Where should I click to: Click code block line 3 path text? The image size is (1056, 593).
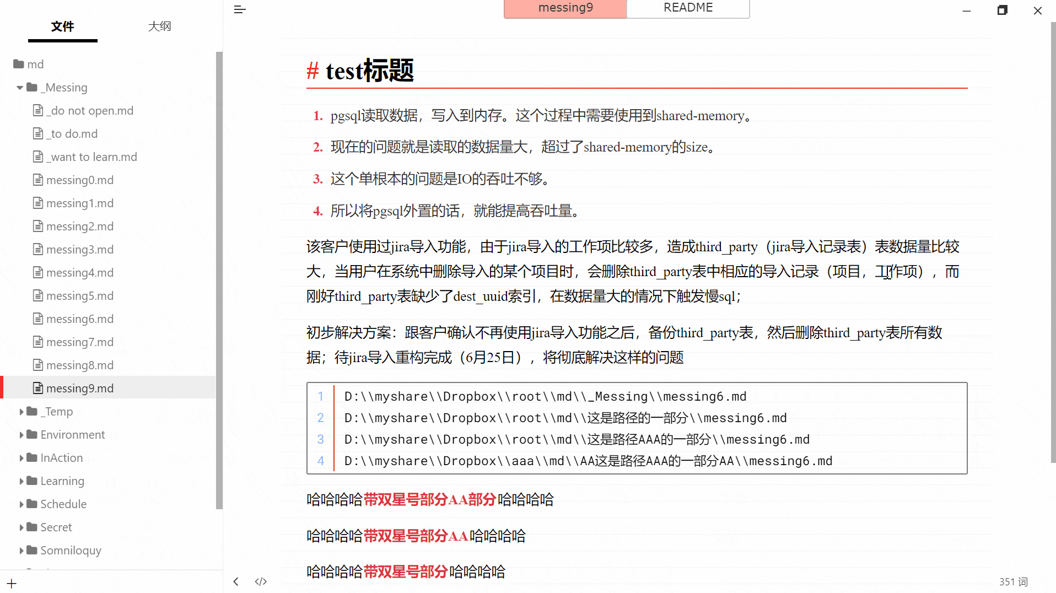(x=577, y=439)
